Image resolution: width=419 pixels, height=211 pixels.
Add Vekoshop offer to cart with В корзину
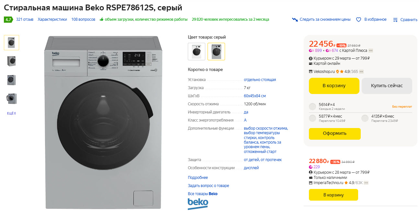tap(334, 86)
